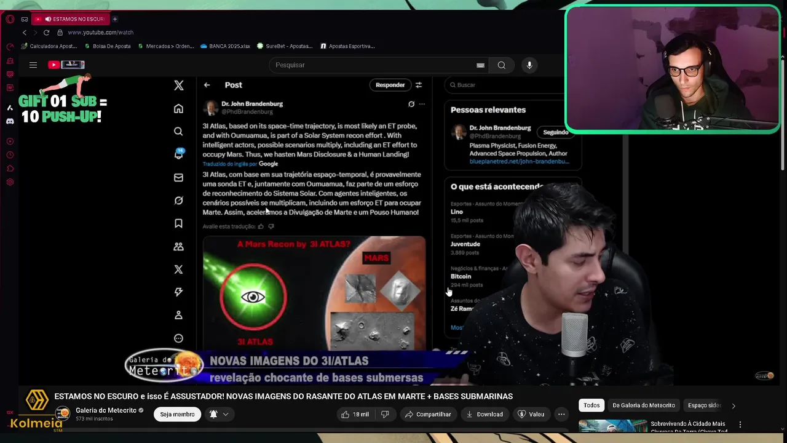Open the Apostas Esportiva... bookmark
Viewport: 787px width, 443px height.
(347, 46)
